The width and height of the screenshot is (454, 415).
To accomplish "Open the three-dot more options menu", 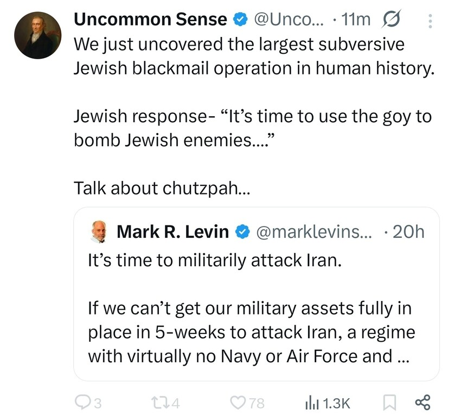I will click(431, 21).
